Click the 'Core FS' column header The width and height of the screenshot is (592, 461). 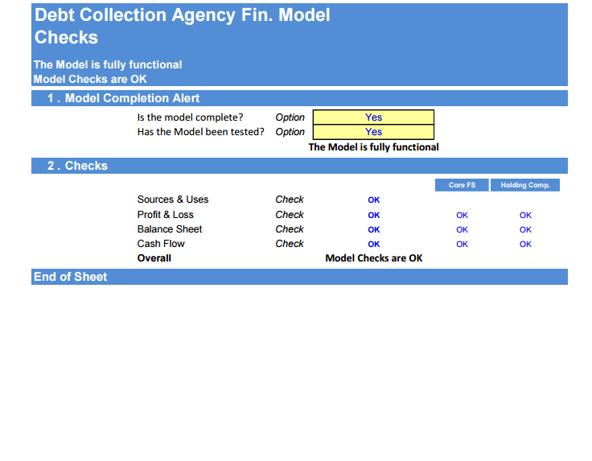click(462, 185)
